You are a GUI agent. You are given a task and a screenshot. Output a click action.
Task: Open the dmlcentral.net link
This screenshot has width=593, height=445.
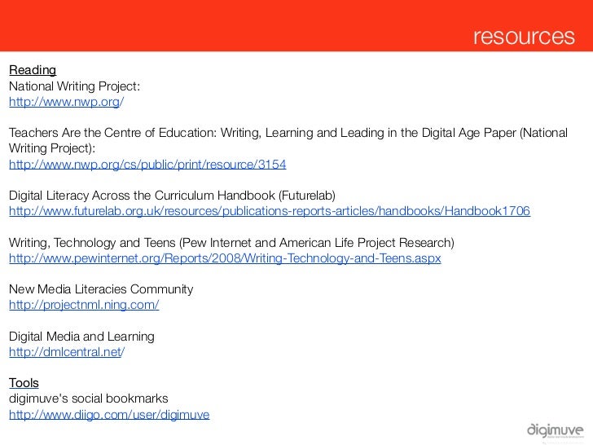(67, 352)
